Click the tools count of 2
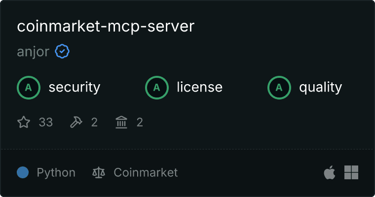The image size is (375, 197). [x=94, y=122]
